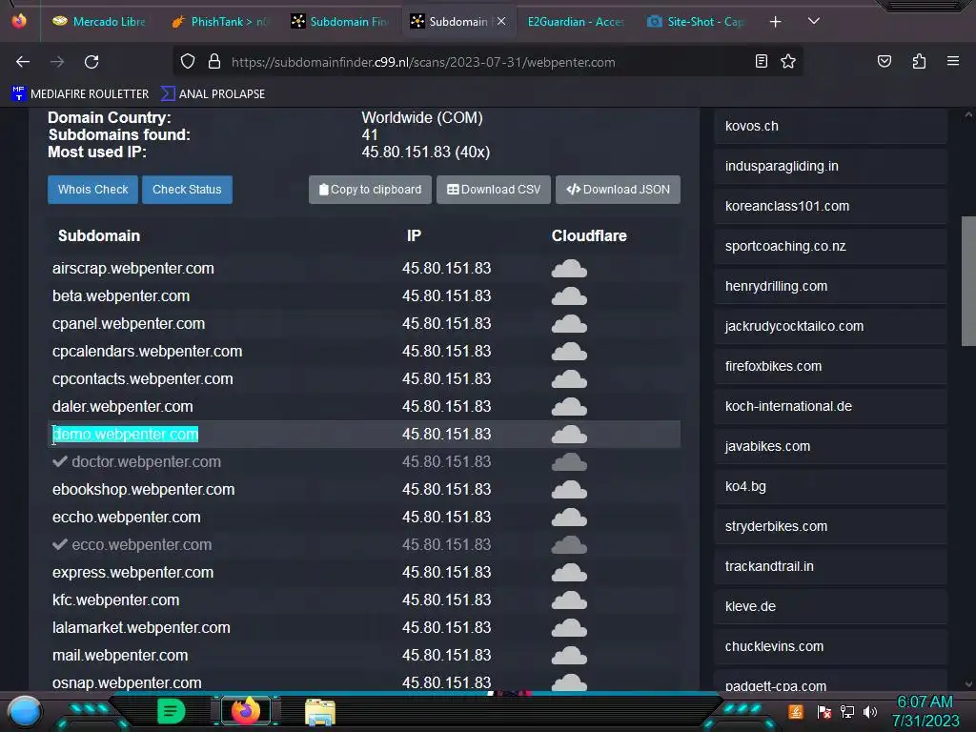Switch to the E2Guardian tab

pyautogui.click(x=575, y=22)
